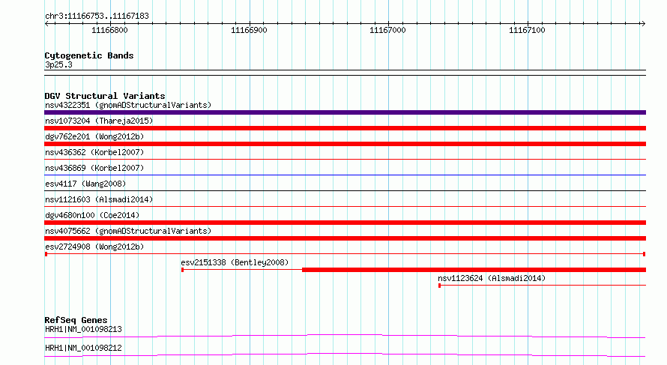The height and width of the screenshot is (365, 667).
Task: Open the DGV Structural Variants track title
Action: pos(105,96)
